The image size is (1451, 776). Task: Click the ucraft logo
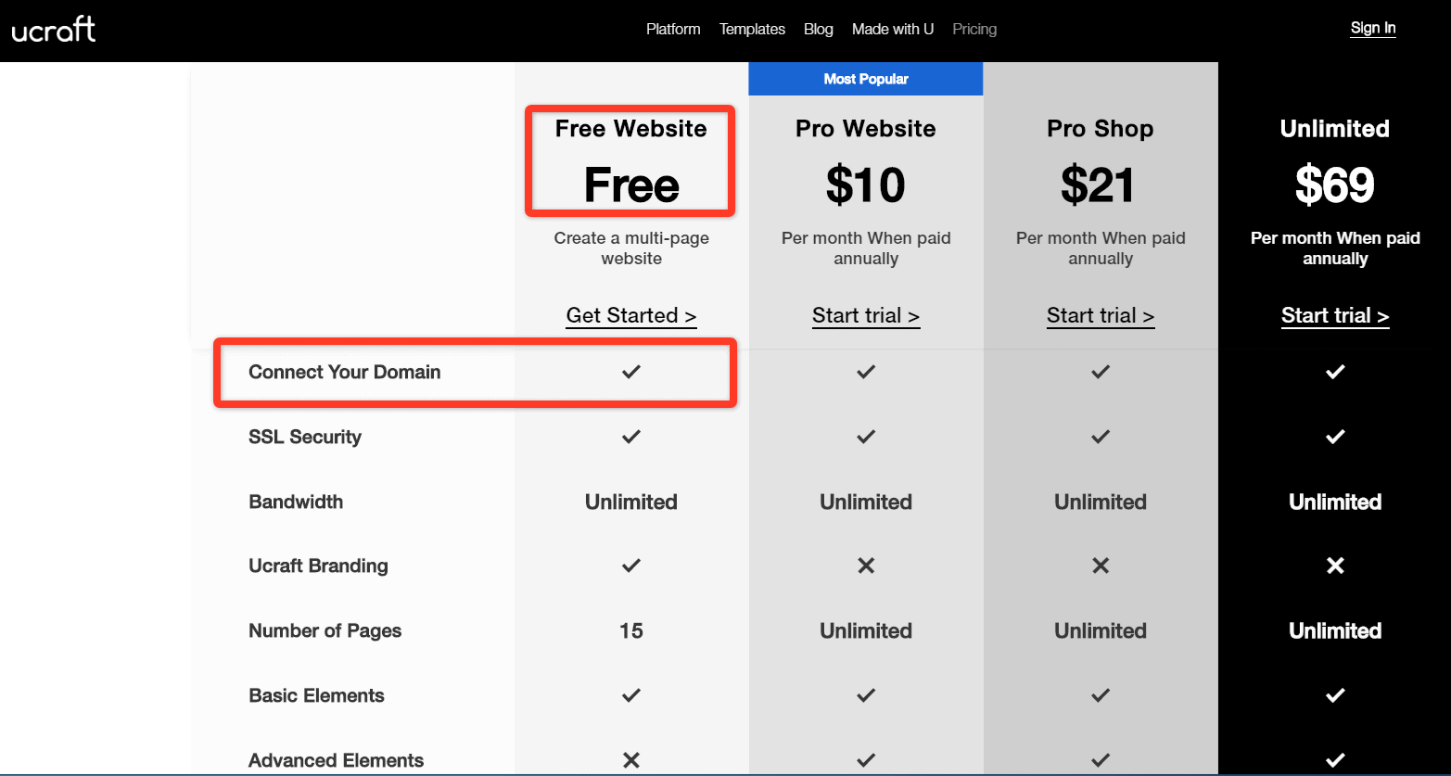pyautogui.click(x=54, y=30)
